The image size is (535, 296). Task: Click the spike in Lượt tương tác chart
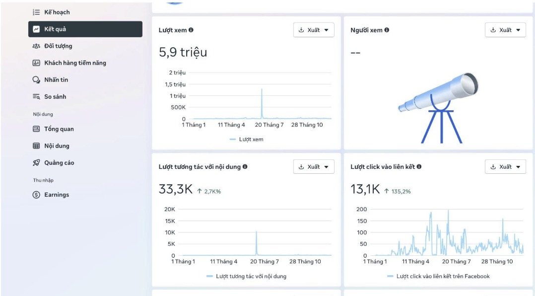[256, 243]
